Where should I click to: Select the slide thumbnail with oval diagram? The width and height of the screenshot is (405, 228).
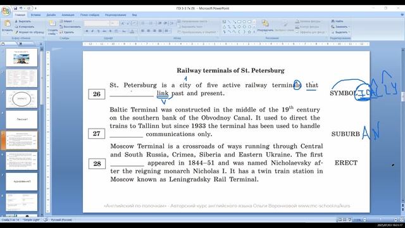[x=22, y=99]
